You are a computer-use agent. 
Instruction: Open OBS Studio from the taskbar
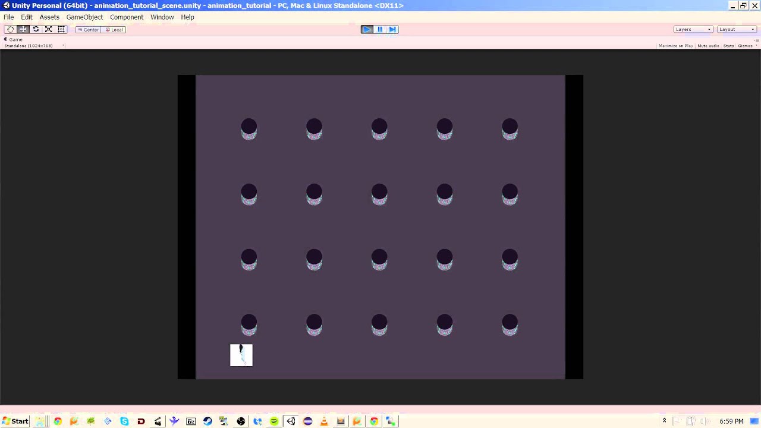[x=241, y=421]
